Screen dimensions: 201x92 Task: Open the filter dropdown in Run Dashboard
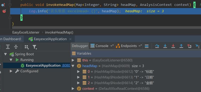(35, 47)
